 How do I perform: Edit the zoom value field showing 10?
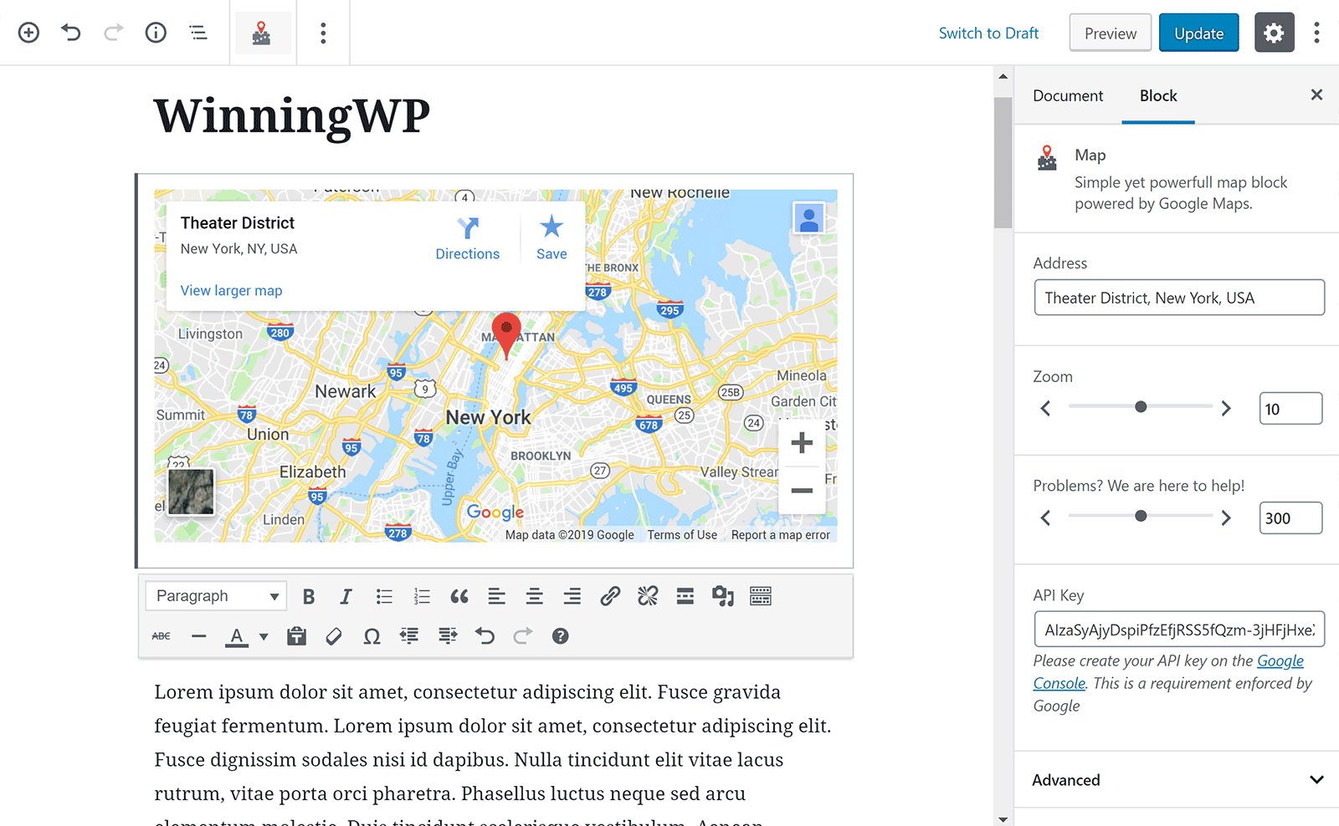click(x=1290, y=409)
